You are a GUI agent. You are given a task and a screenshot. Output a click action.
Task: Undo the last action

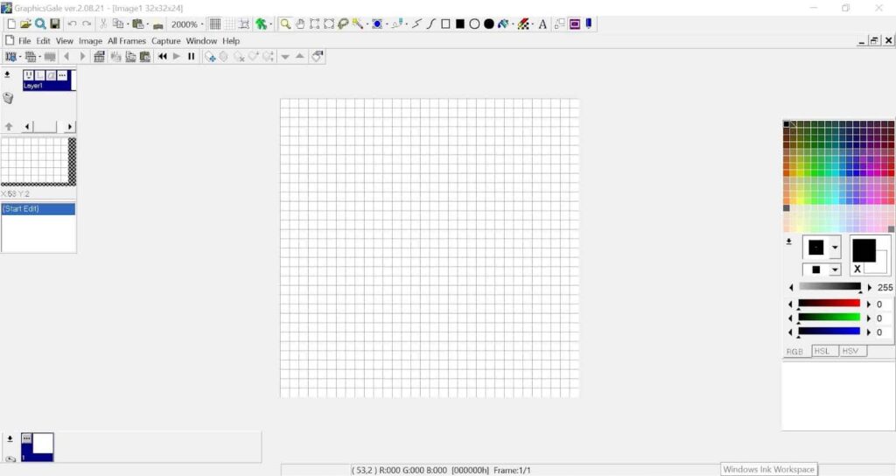(x=72, y=24)
